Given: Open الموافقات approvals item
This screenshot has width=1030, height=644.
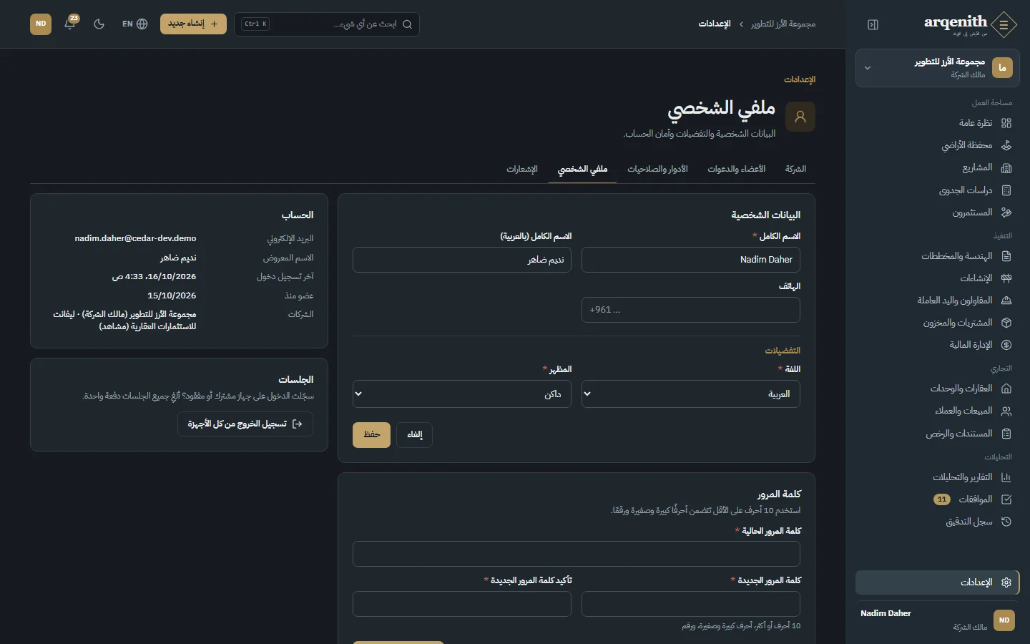Looking at the screenshot, I should [x=937, y=499].
